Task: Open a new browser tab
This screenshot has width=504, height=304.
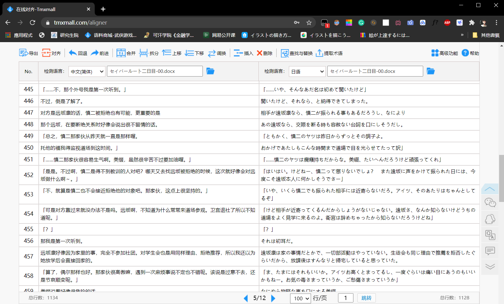Action: pyautogui.click(x=103, y=9)
